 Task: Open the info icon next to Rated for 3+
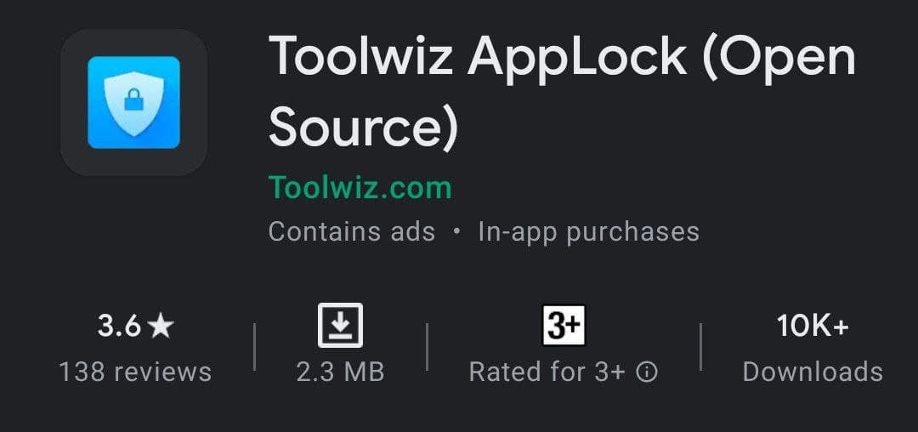pos(646,372)
